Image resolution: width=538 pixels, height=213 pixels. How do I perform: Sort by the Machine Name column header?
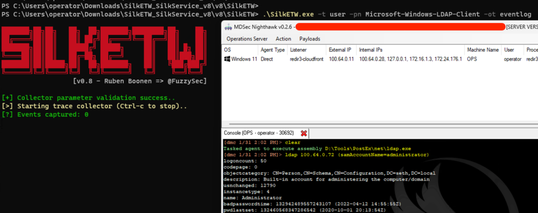tap(483, 50)
